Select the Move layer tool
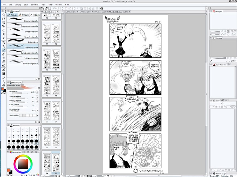The height and width of the screenshot is (177, 237). point(4,26)
